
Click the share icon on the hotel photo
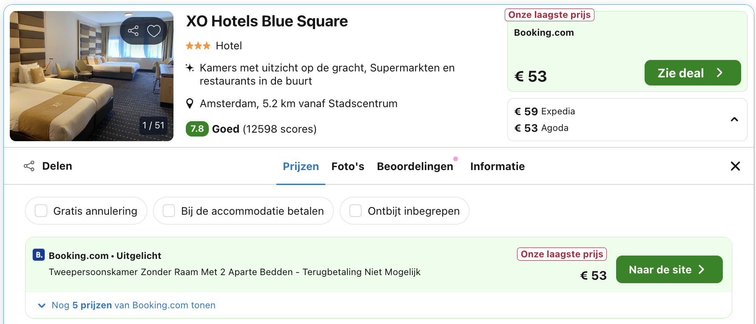point(134,30)
